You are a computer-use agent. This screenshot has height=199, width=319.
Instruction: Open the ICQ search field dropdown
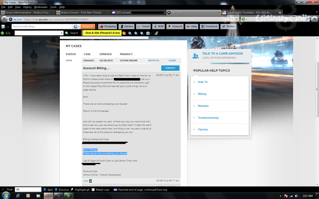tap(62, 33)
